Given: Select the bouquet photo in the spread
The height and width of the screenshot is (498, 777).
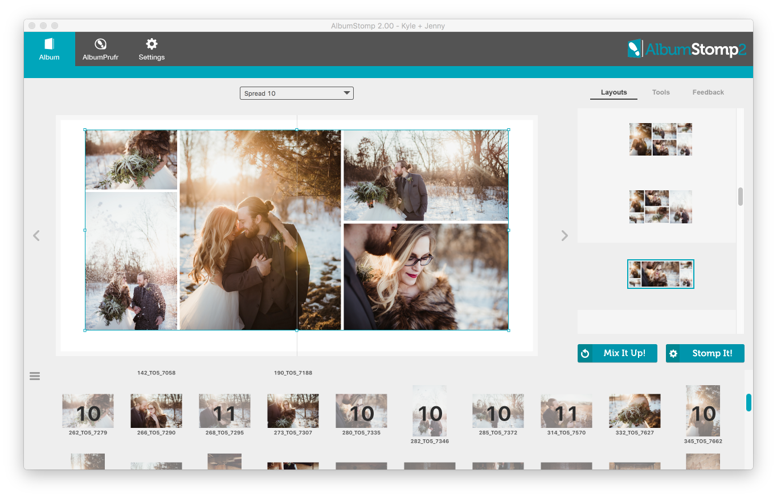Looking at the screenshot, I should point(131,160).
